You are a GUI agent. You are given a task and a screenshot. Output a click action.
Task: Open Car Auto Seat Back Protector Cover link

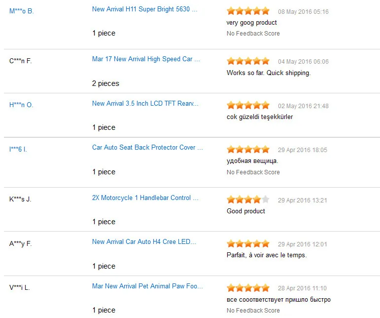coord(147,147)
